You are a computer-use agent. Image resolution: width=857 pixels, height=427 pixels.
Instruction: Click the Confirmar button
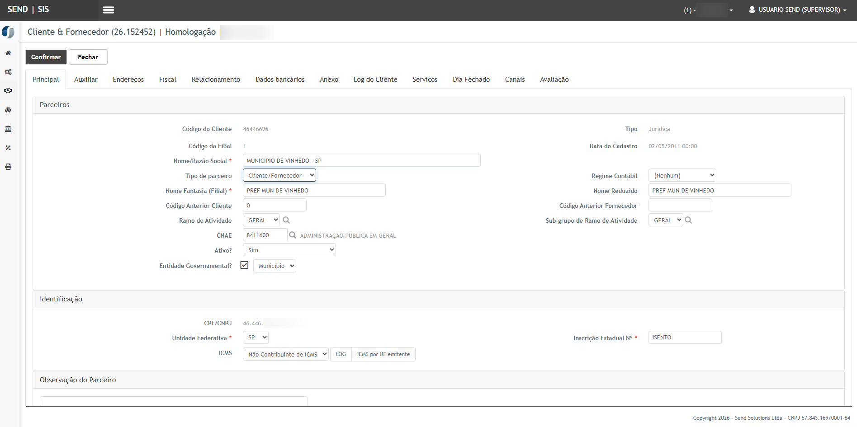(x=46, y=57)
